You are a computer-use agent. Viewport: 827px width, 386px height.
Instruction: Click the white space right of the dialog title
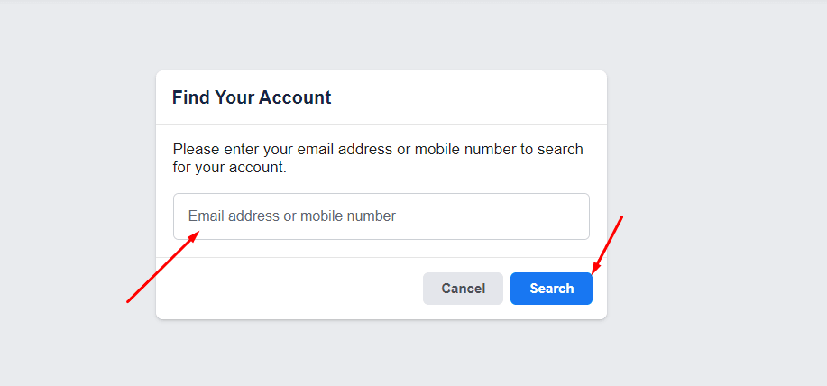click(x=469, y=97)
